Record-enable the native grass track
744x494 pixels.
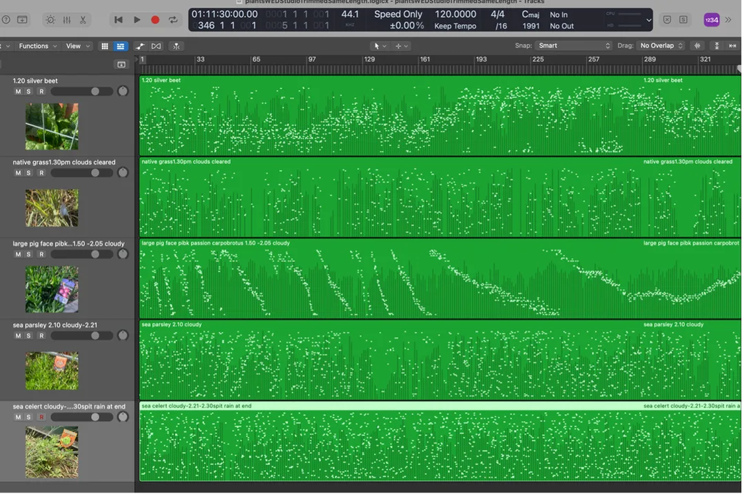42,173
